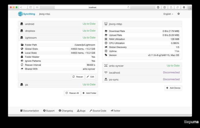Expand the android folder panel

58,24
